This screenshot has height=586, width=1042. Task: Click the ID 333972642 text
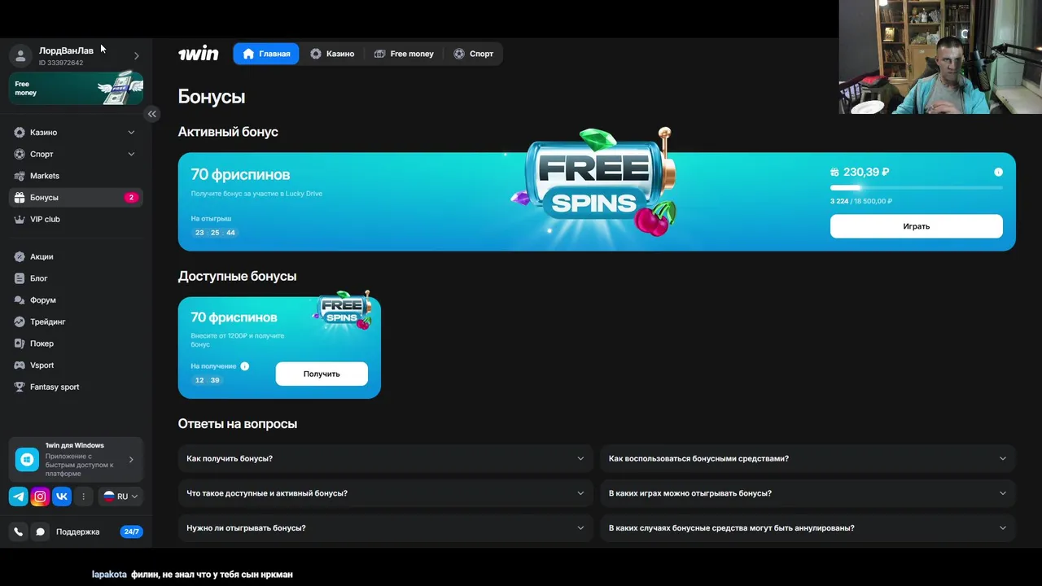tap(61, 63)
